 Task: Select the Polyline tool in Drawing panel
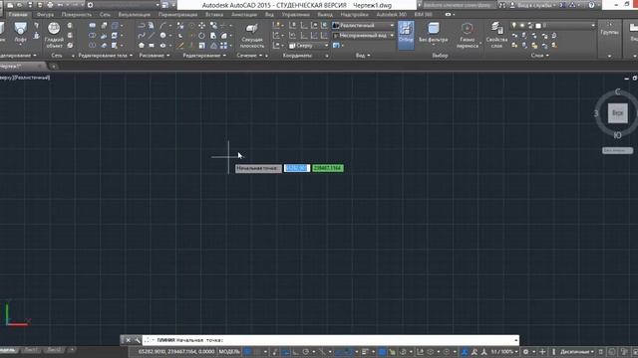click(x=142, y=26)
